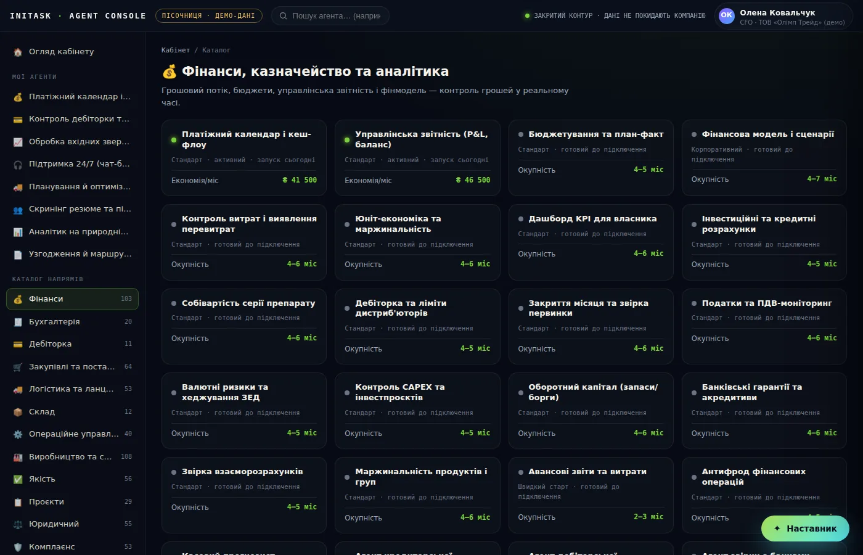863x555 pixels.
Task: Click the gear icon for Операційне управління
Action: tap(18, 434)
